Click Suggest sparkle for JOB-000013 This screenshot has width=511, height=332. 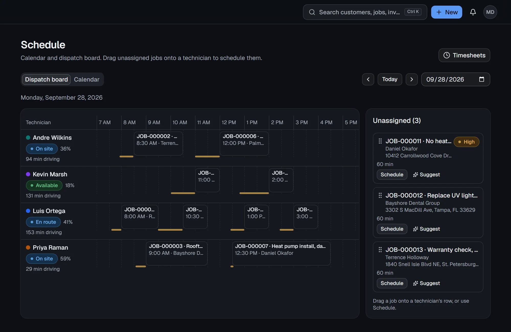[x=426, y=283]
